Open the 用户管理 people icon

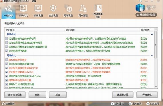coord(83,8)
